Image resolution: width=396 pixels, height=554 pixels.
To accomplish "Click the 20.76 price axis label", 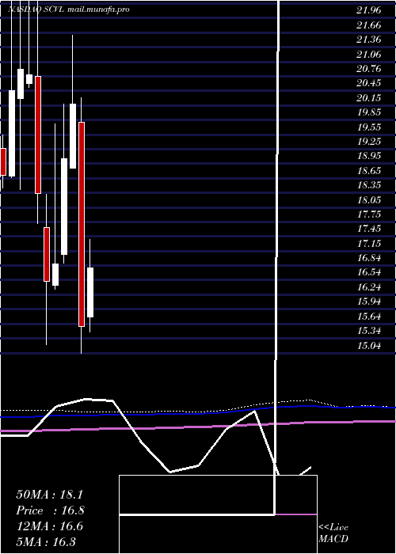I will [x=369, y=69].
